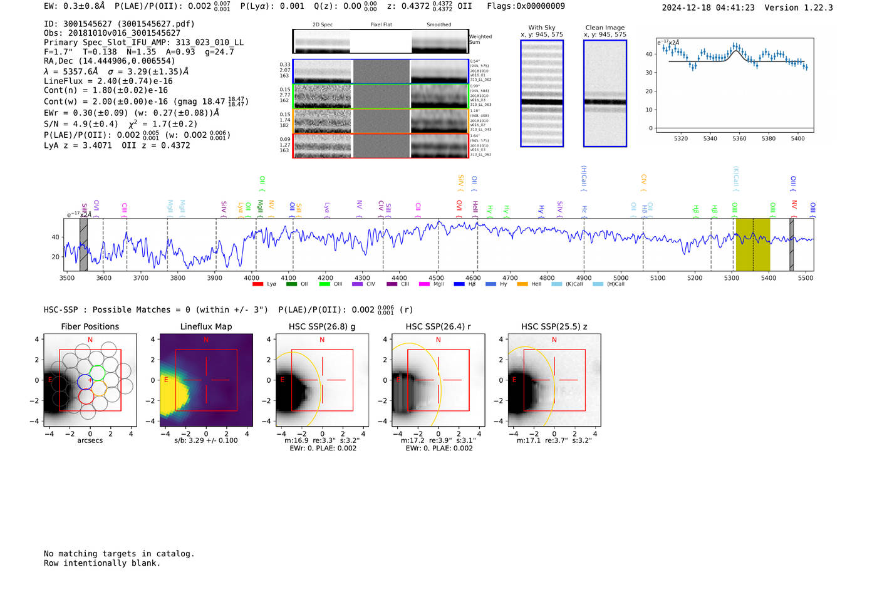Click the Pixel Flat column header
This screenshot has height=597, width=877.
pos(381,25)
